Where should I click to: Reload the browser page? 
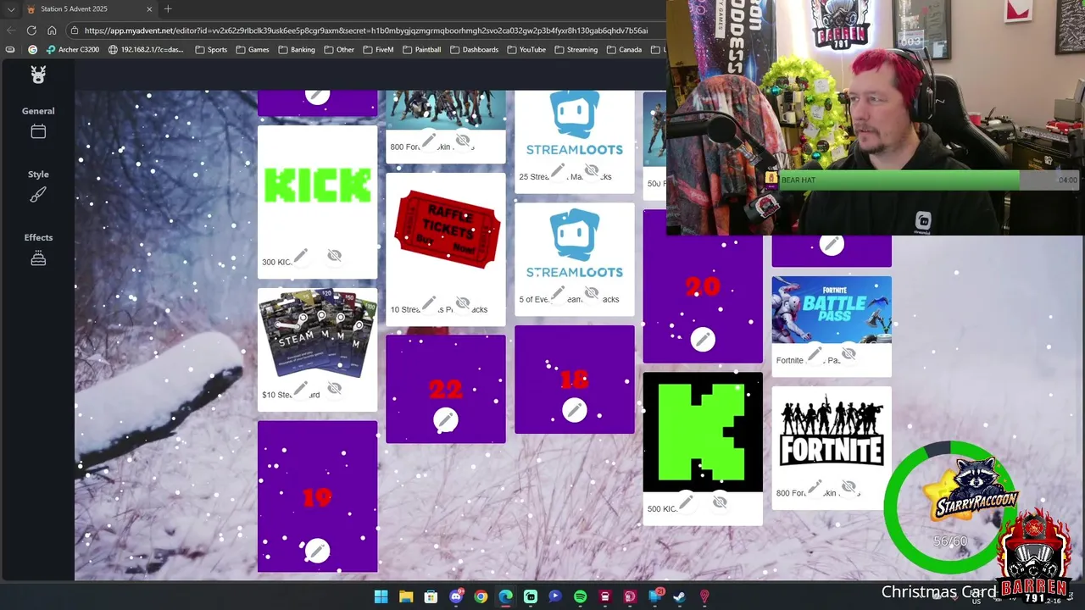[31, 30]
